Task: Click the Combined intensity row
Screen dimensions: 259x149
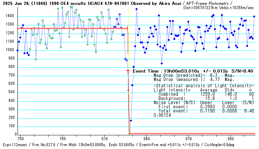Action: [x=204, y=94]
